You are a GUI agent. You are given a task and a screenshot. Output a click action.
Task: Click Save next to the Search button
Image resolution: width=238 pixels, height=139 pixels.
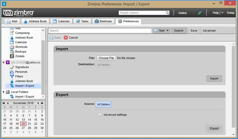tap(194, 31)
